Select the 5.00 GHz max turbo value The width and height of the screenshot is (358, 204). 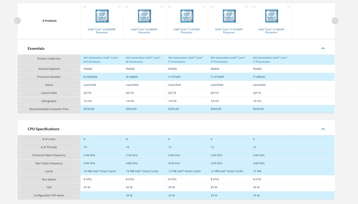pos(89,163)
